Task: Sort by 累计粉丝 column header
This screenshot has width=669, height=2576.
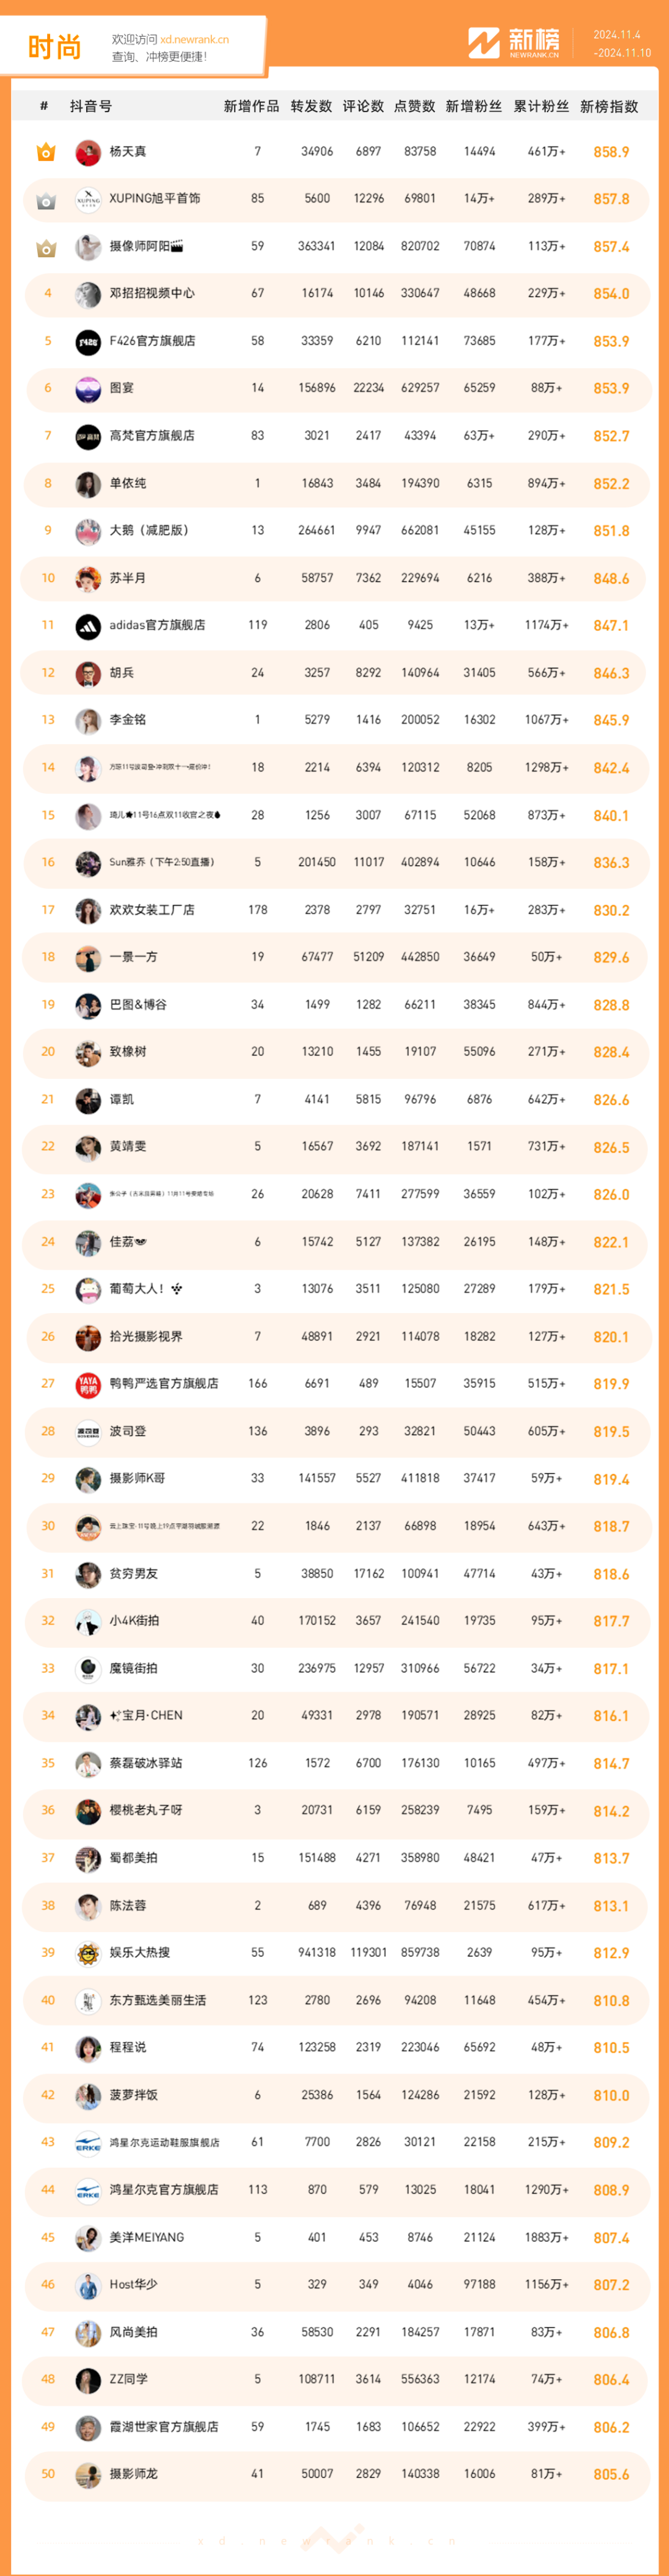Action: pyautogui.click(x=541, y=106)
